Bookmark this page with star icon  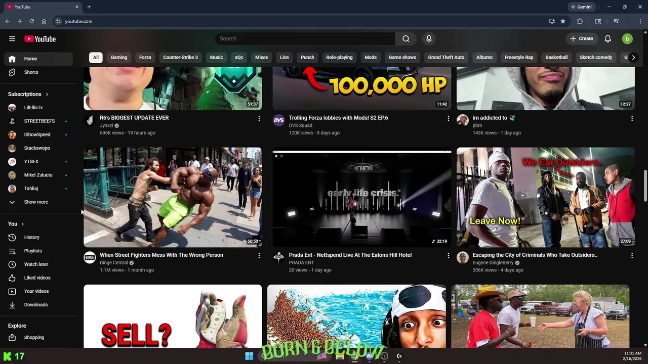(563, 21)
